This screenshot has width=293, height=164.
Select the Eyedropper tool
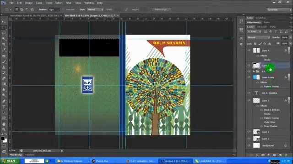point(4,50)
